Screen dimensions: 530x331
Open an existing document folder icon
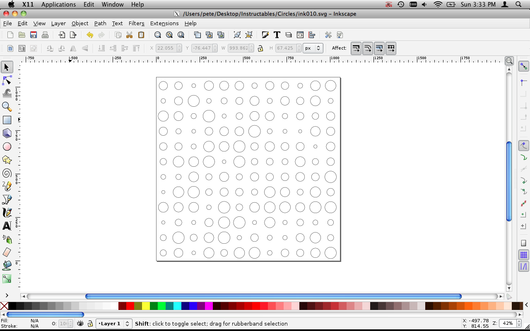22,35
